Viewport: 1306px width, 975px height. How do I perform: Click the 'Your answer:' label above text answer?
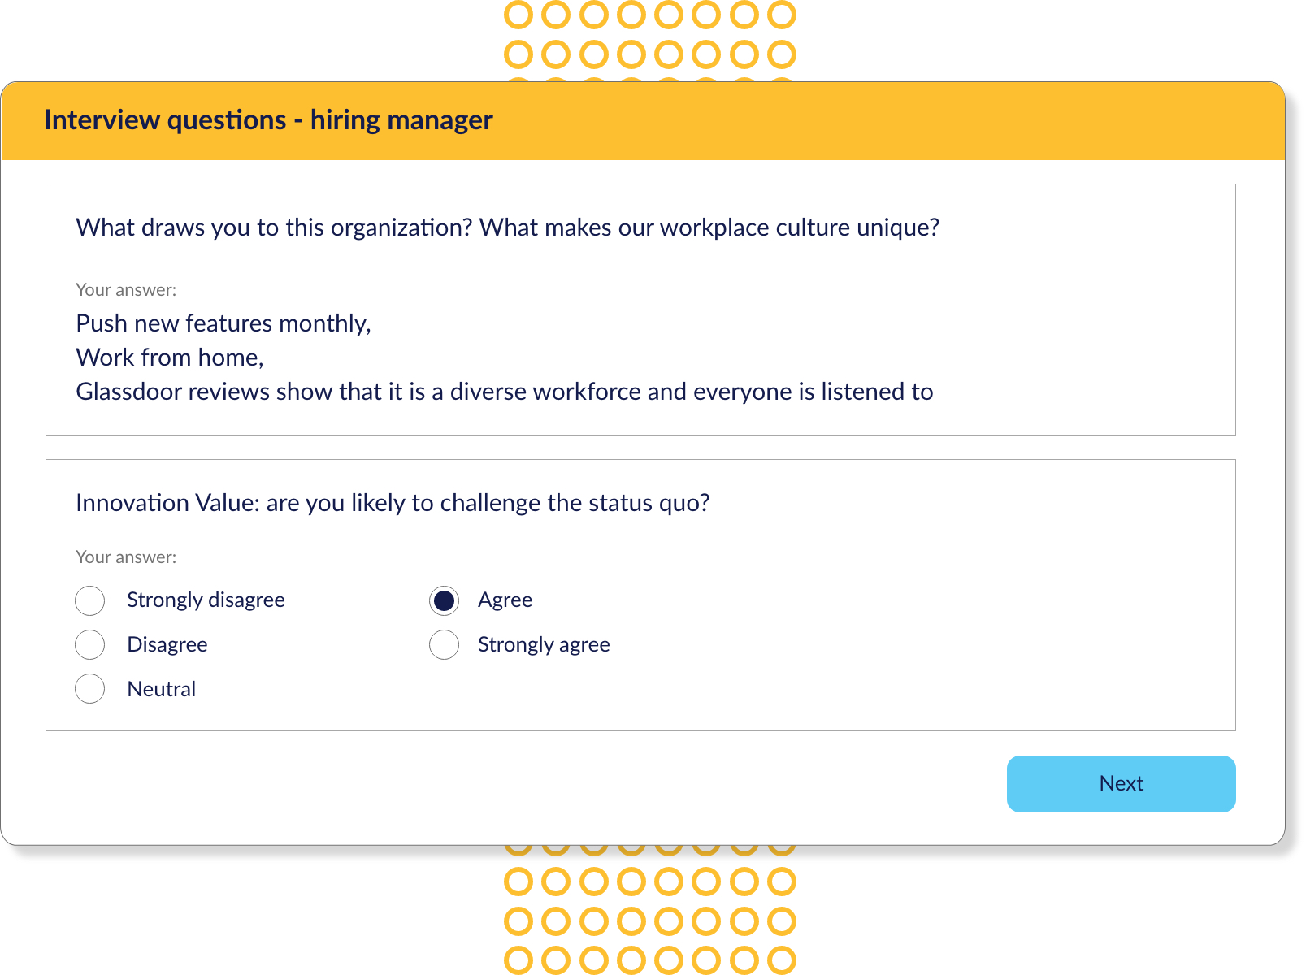[126, 290]
